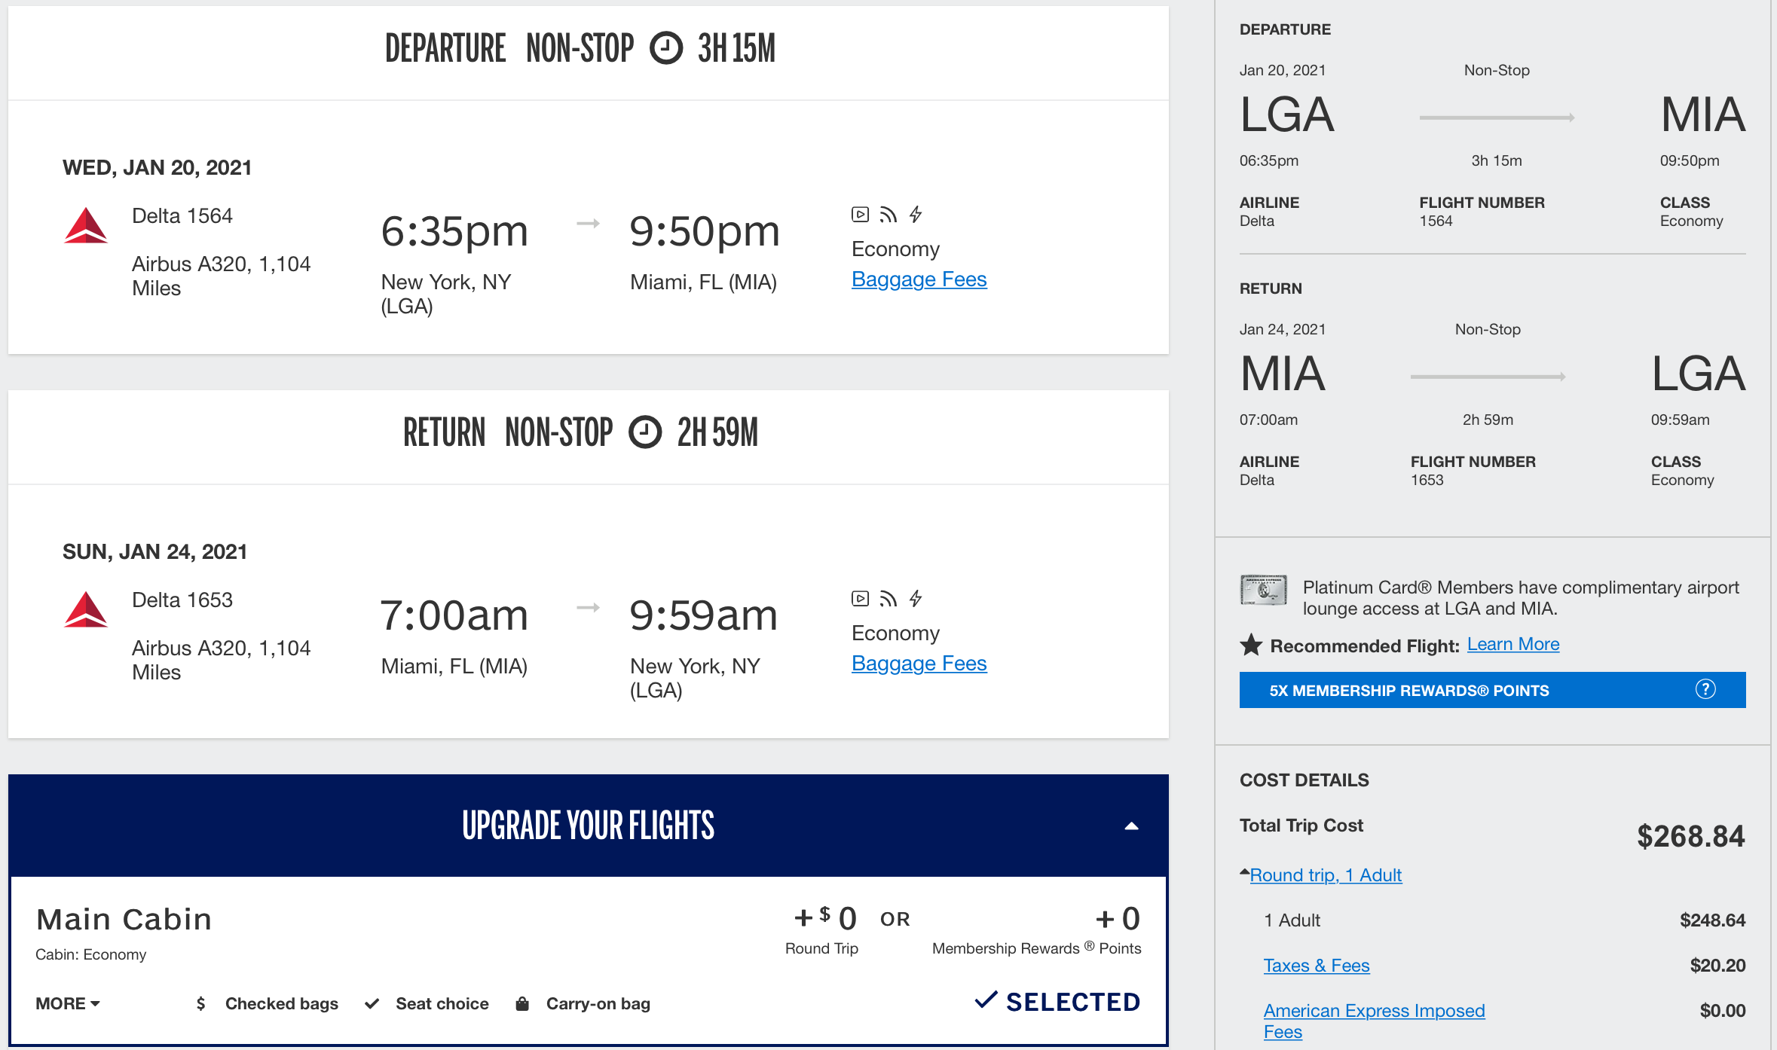Open American Express Imposed Fees details
The height and width of the screenshot is (1050, 1777).
(1373, 1010)
